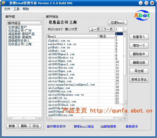Click the 按域名导出 button

pos(139,80)
